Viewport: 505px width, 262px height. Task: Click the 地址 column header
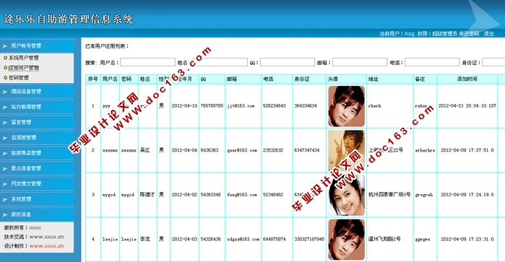tap(374, 79)
